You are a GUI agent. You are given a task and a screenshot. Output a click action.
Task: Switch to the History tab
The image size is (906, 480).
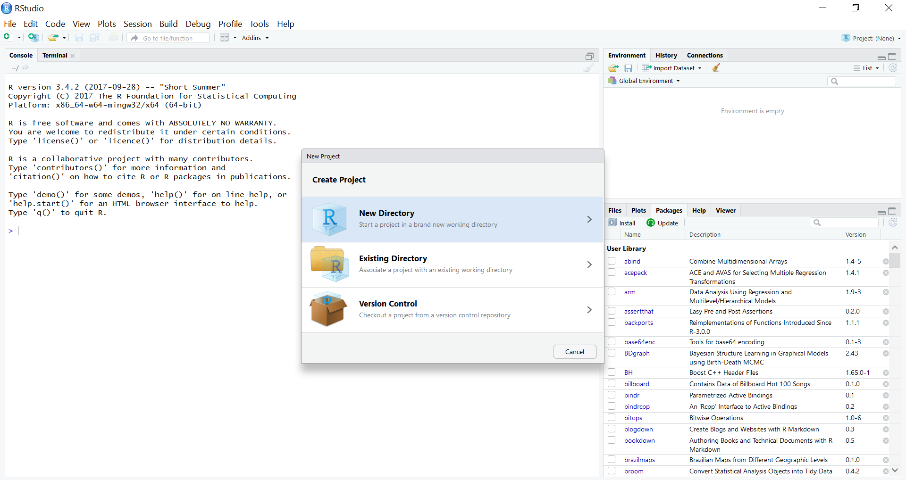666,55
